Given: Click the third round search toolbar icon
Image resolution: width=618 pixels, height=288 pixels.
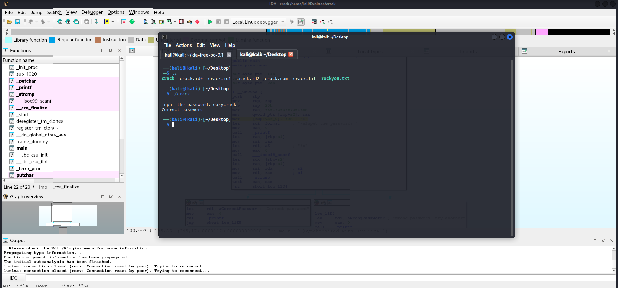Looking at the screenshot, I should coord(76,22).
